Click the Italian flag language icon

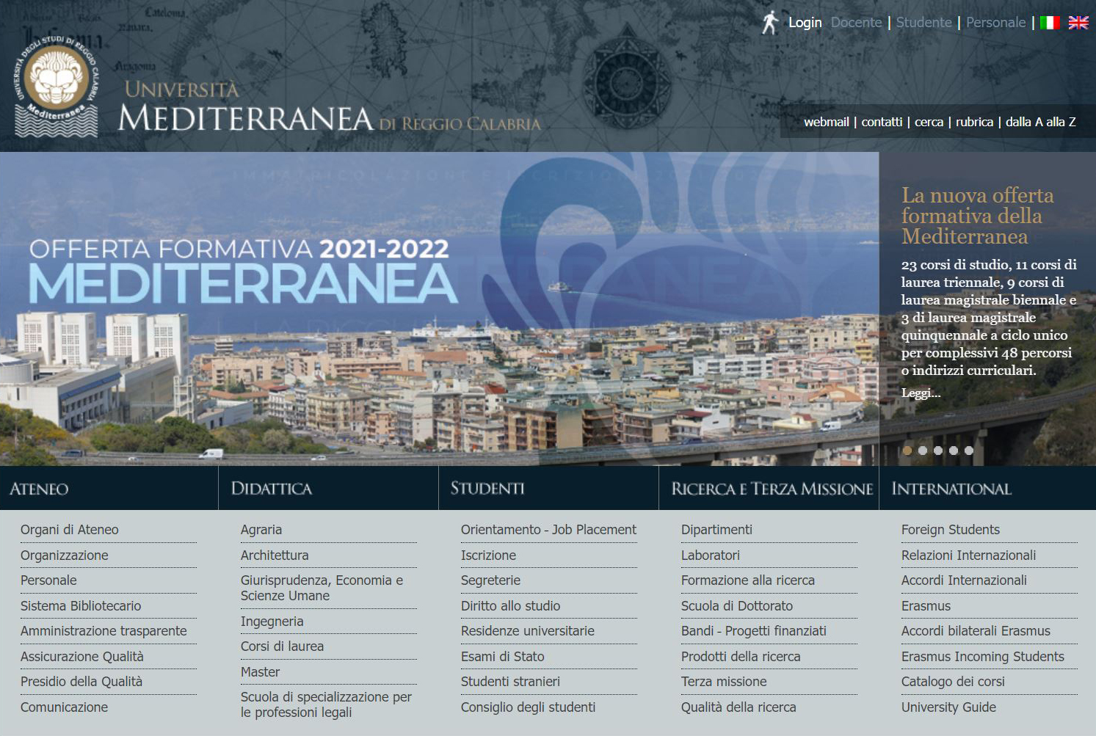1050,23
